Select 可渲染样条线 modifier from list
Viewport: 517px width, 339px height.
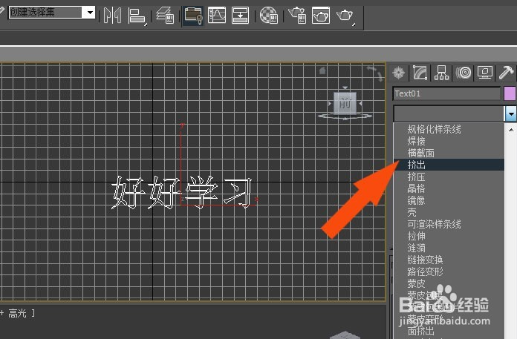point(434,225)
